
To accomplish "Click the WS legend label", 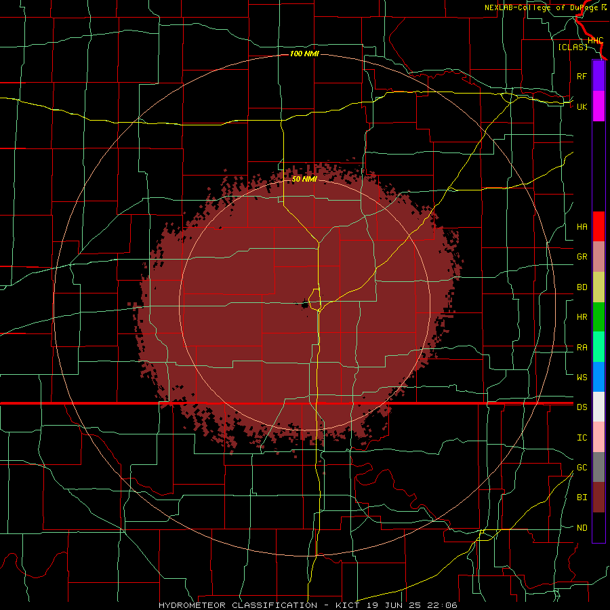I will coord(582,377).
